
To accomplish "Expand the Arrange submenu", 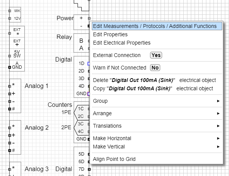I will 157,113.
